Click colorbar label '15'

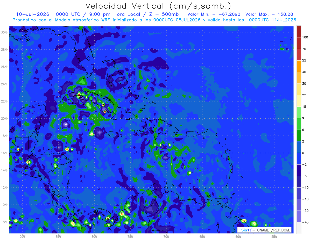click(304, 107)
